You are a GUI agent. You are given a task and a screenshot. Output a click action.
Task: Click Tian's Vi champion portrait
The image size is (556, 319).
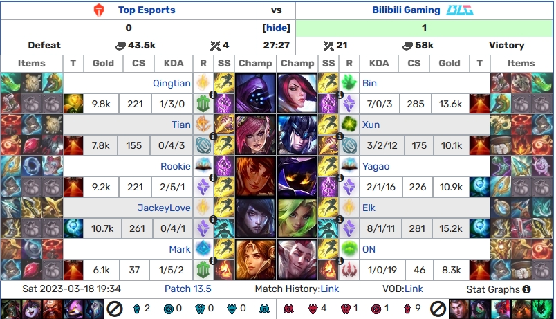255,135
